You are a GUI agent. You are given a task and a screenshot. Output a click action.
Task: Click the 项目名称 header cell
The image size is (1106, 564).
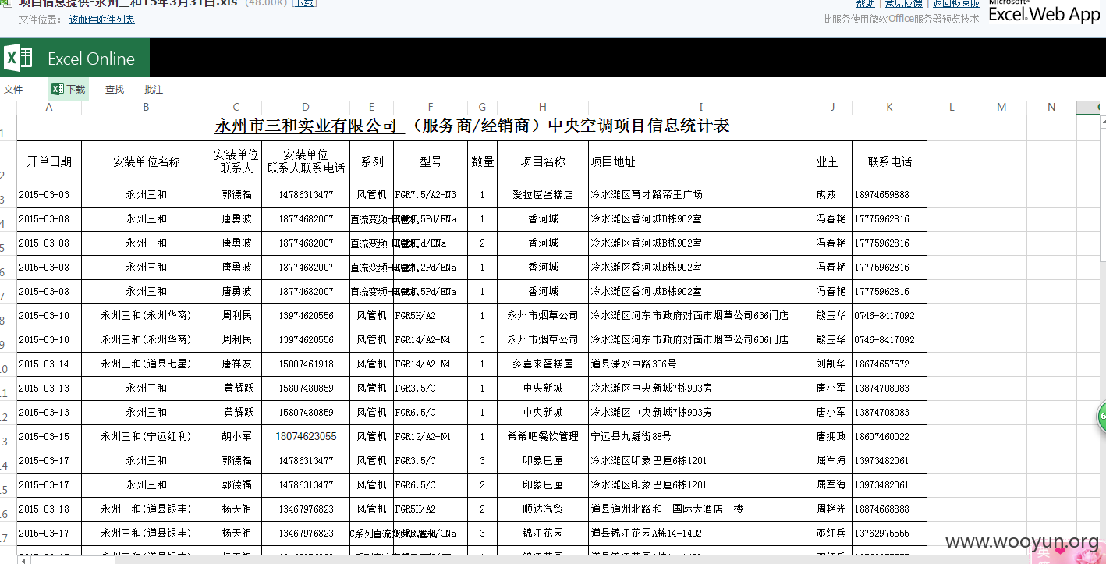pyautogui.click(x=543, y=161)
